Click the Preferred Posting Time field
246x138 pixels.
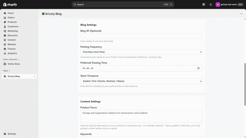tap(141, 68)
